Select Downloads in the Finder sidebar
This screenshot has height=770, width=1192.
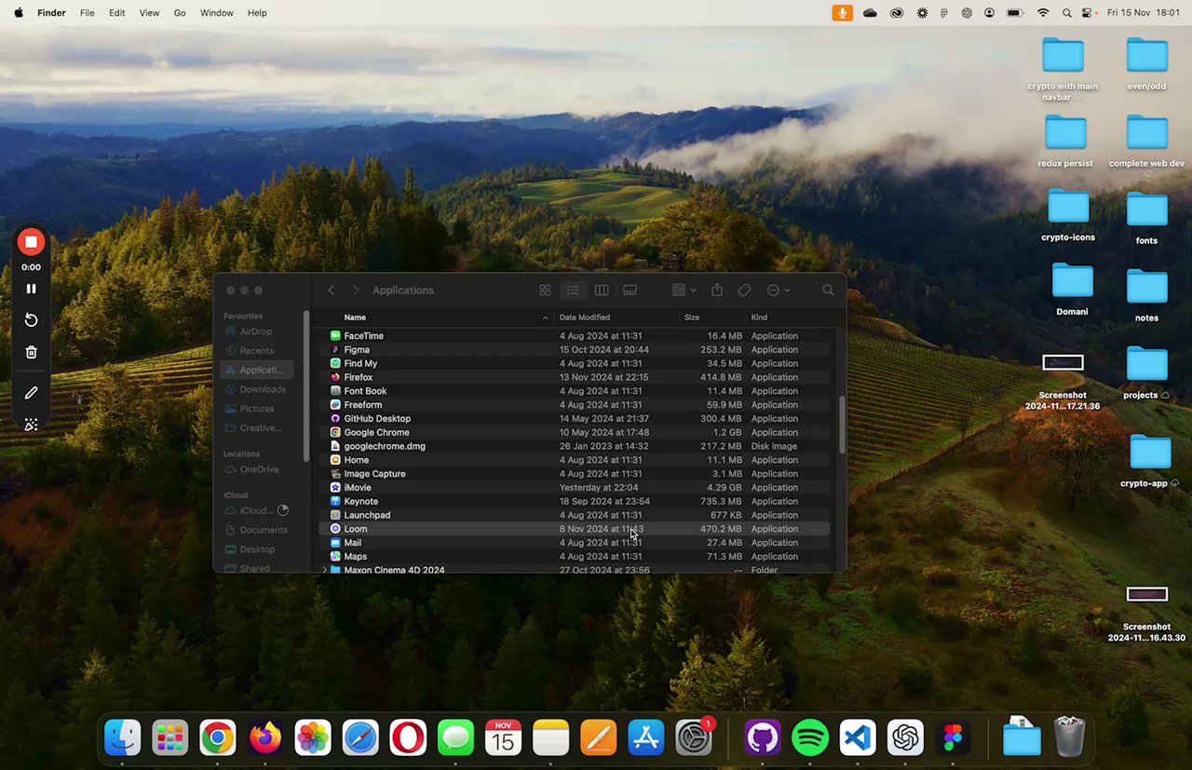coord(262,389)
